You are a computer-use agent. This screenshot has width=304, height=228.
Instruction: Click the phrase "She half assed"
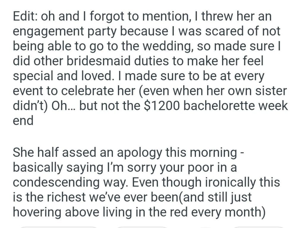coord(53,152)
